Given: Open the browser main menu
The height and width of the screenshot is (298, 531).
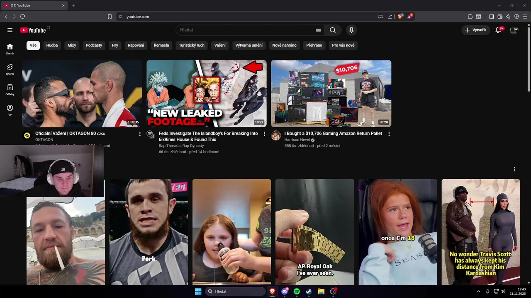Looking at the screenshot, I should 525,17.
